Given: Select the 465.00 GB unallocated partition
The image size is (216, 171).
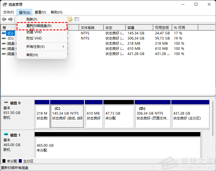Looking at the screenshot, I should pyautogui.click(x=117, y=148).
